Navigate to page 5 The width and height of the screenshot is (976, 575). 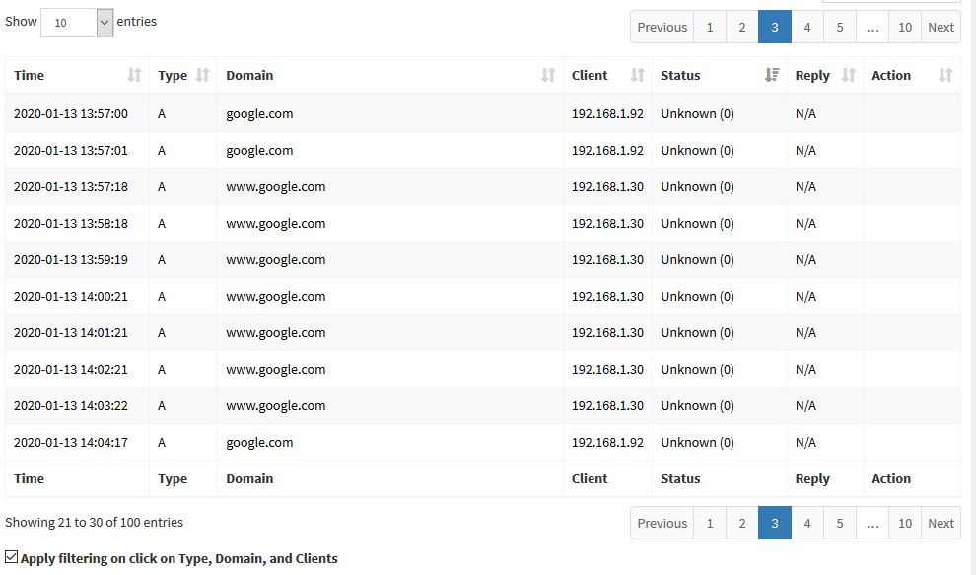point(839,27)
